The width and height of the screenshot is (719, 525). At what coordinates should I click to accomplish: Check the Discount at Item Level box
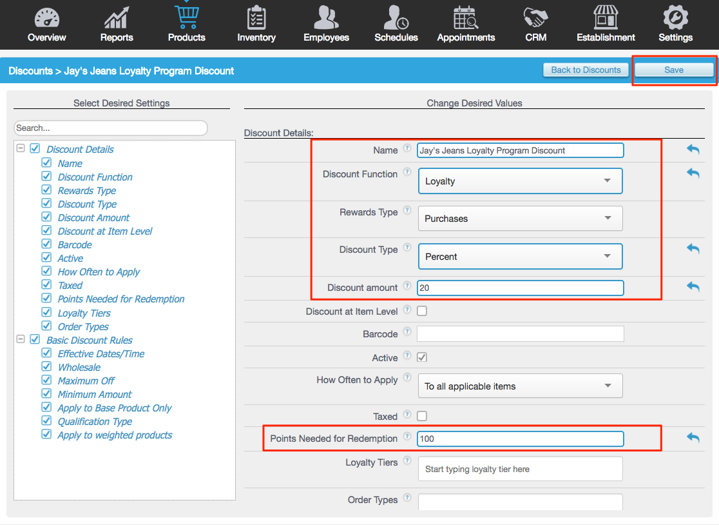click(x=422, y=310)
